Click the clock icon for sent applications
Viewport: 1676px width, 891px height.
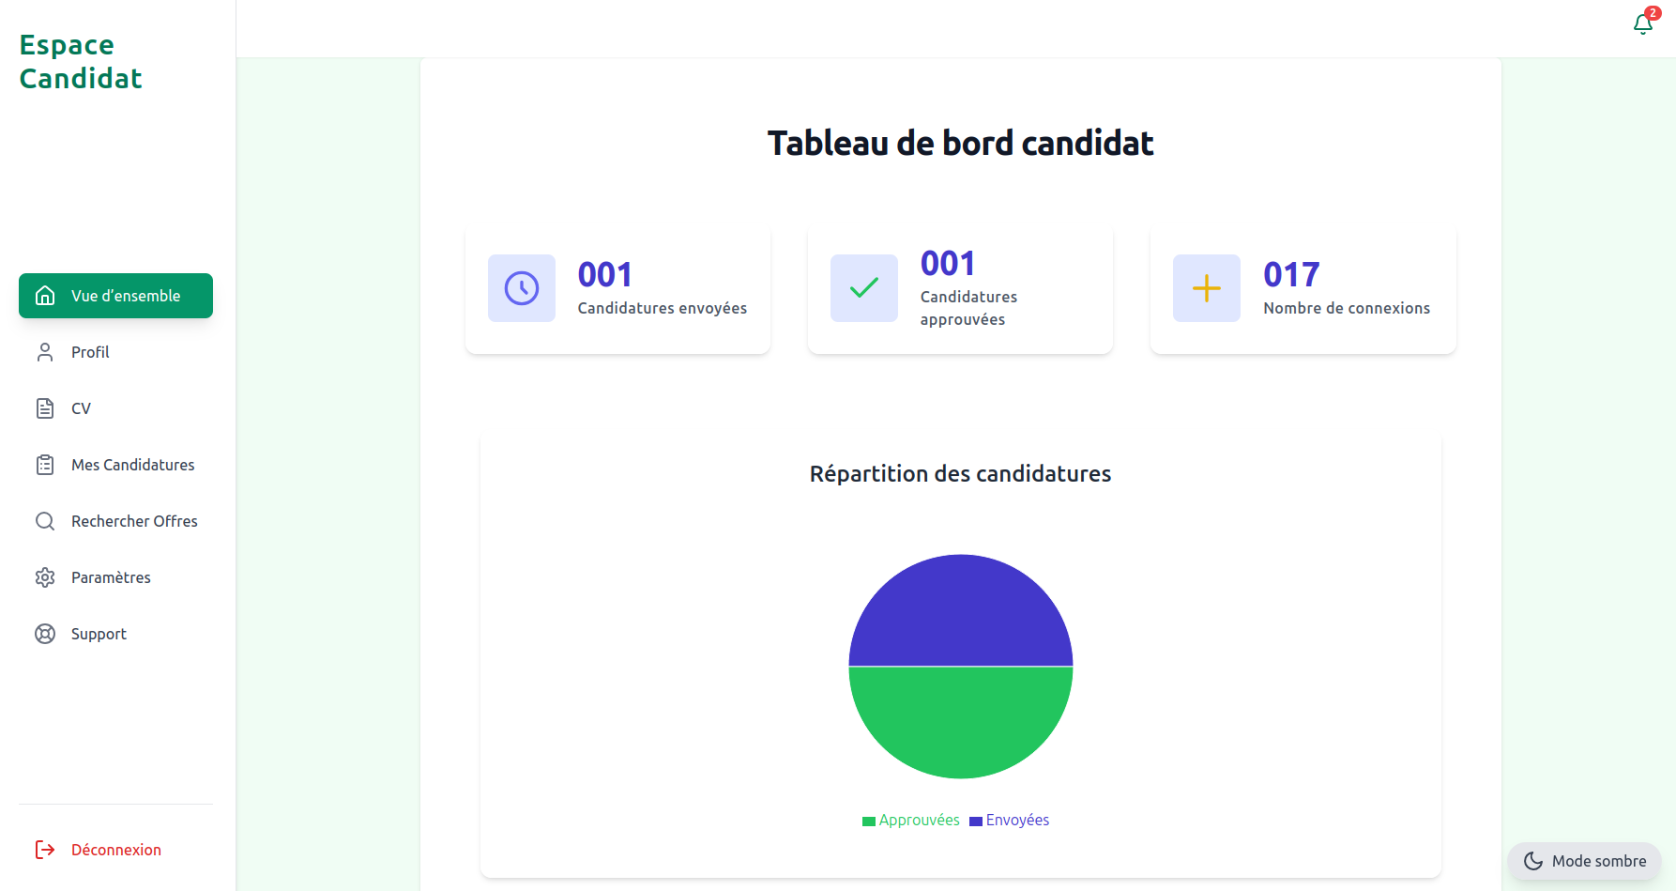pyautogui.click(x=522, y=288)
